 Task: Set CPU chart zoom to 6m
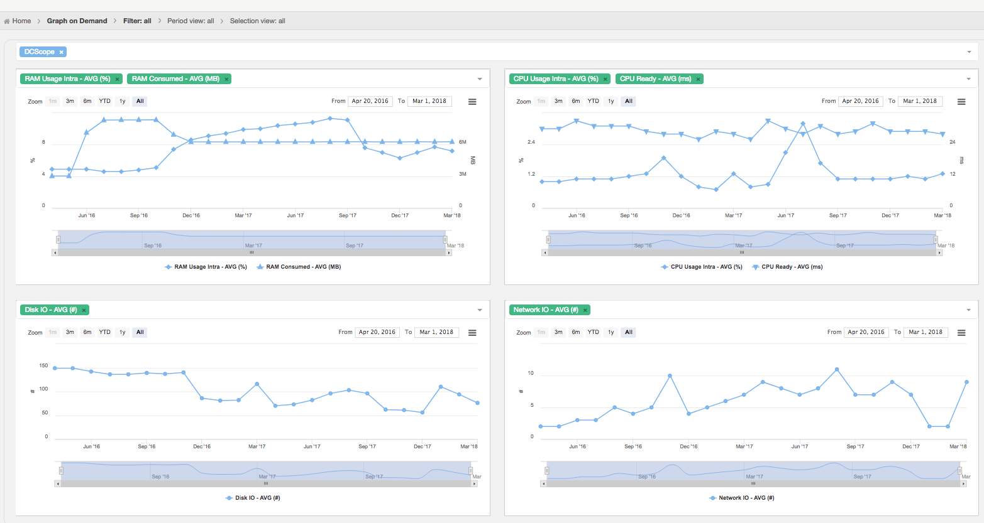point(576,101)
